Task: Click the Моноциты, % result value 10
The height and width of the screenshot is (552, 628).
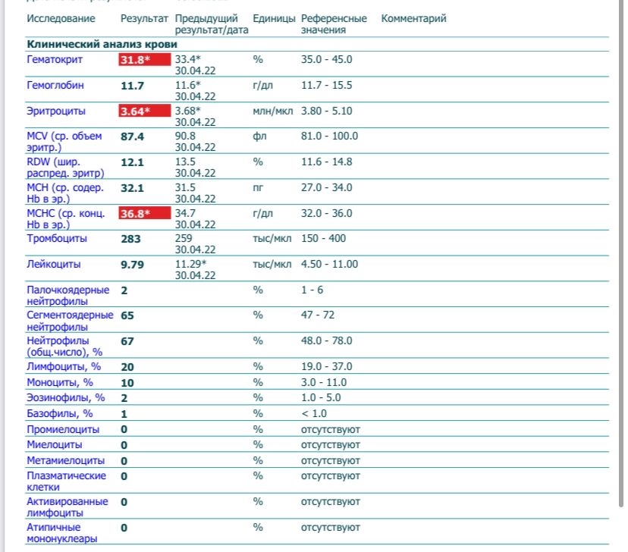Action: point(127,383)
